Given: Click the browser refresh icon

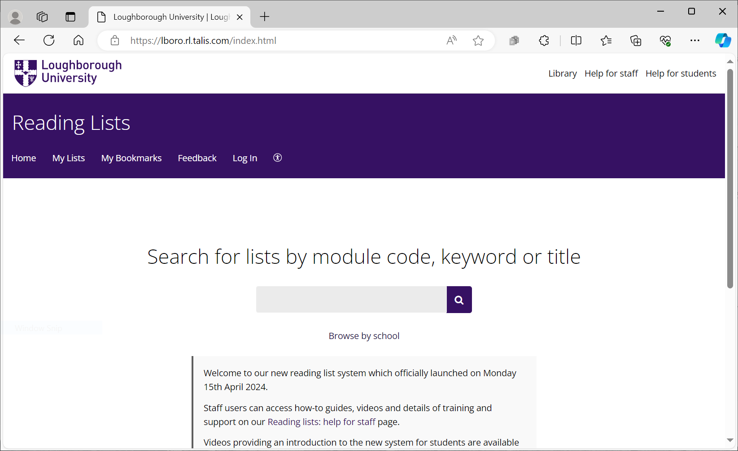Looking at the screenshot, I should [x=49, y=40].
